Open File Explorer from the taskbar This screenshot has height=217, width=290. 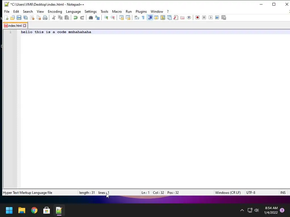click(x=22, y=210)
